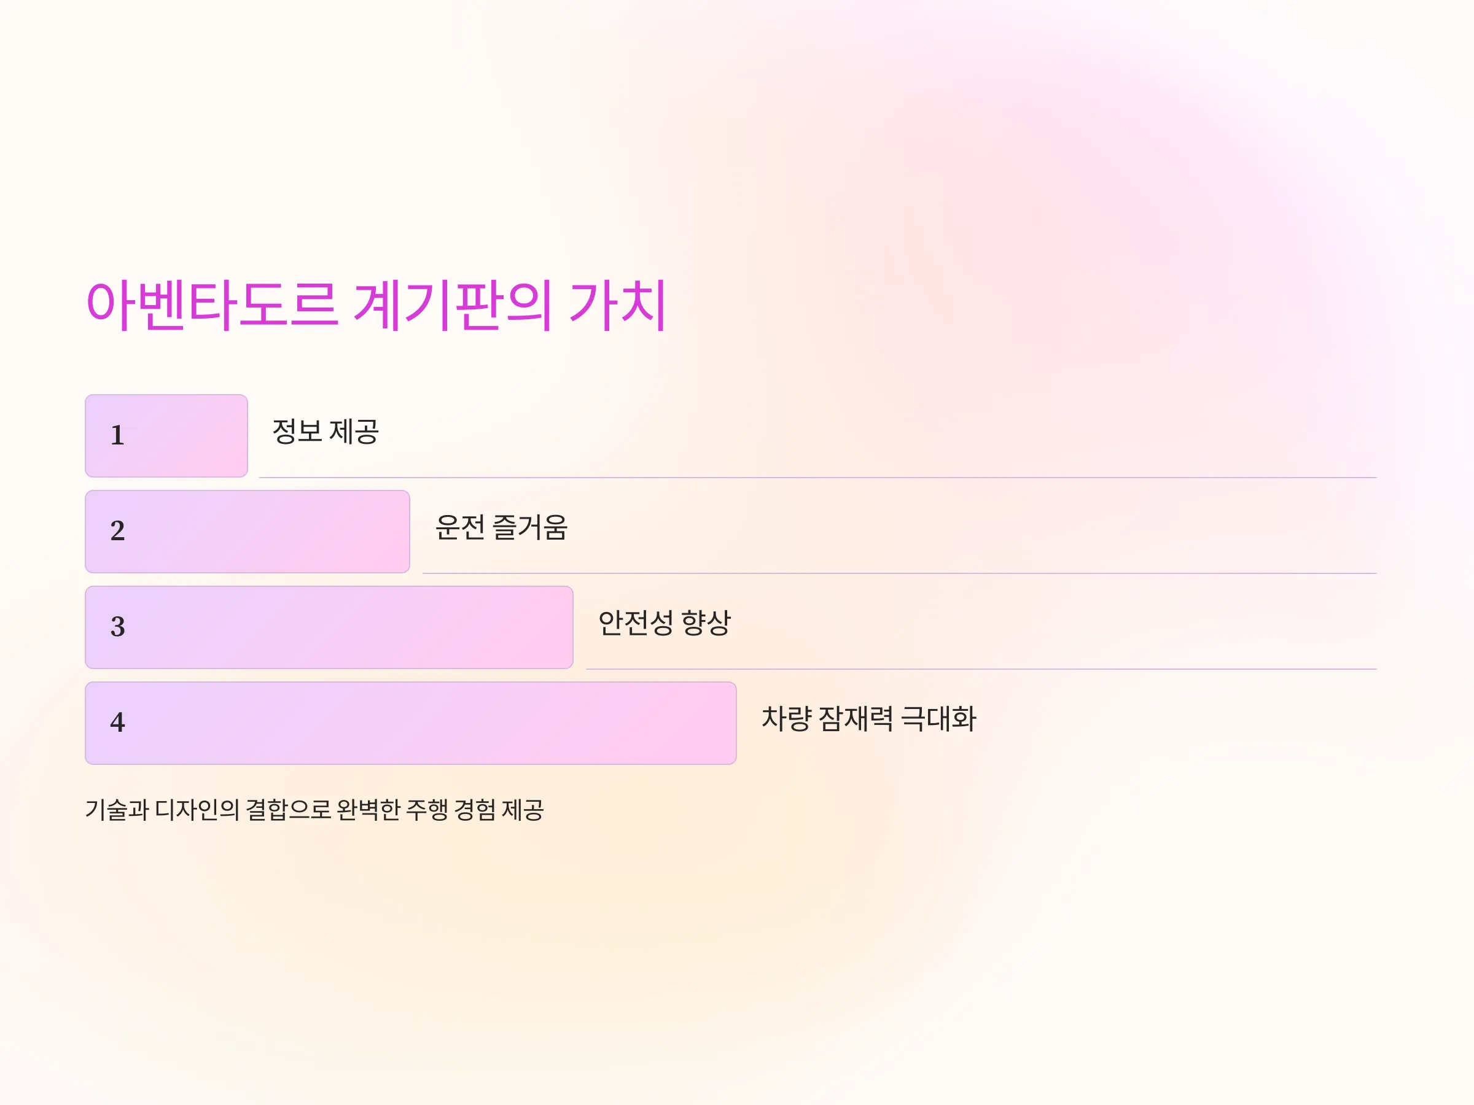Select the shortest pink bar numbered 1
This screenshot has width=1474, height=1105.
pyautogui.click(x=166, y=436)
